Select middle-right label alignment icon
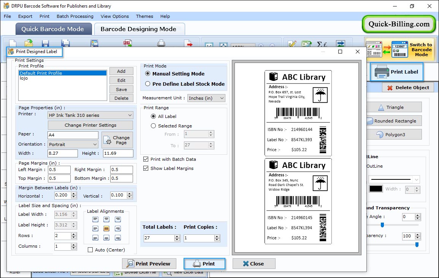 pos(118,229)
